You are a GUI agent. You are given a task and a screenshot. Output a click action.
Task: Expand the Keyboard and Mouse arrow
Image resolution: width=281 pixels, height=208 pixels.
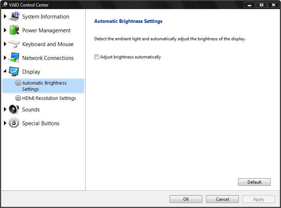pyautogui.click(x=5, y=44)
